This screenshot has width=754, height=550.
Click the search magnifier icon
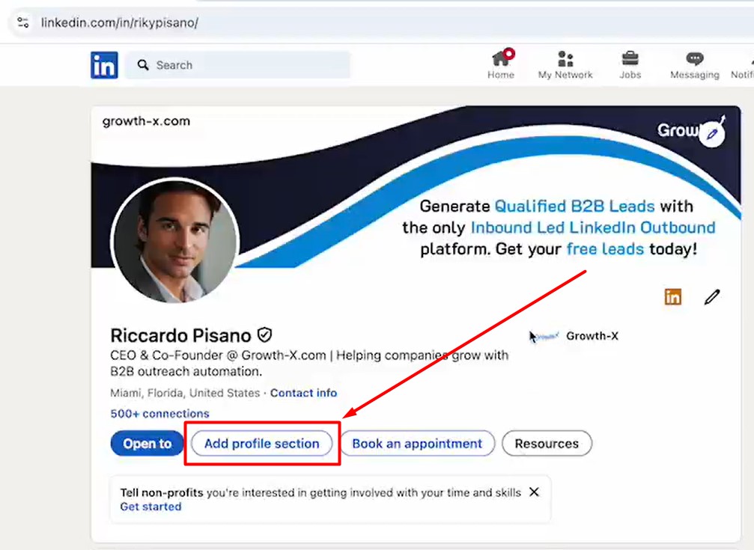click(x=143, y=65)
